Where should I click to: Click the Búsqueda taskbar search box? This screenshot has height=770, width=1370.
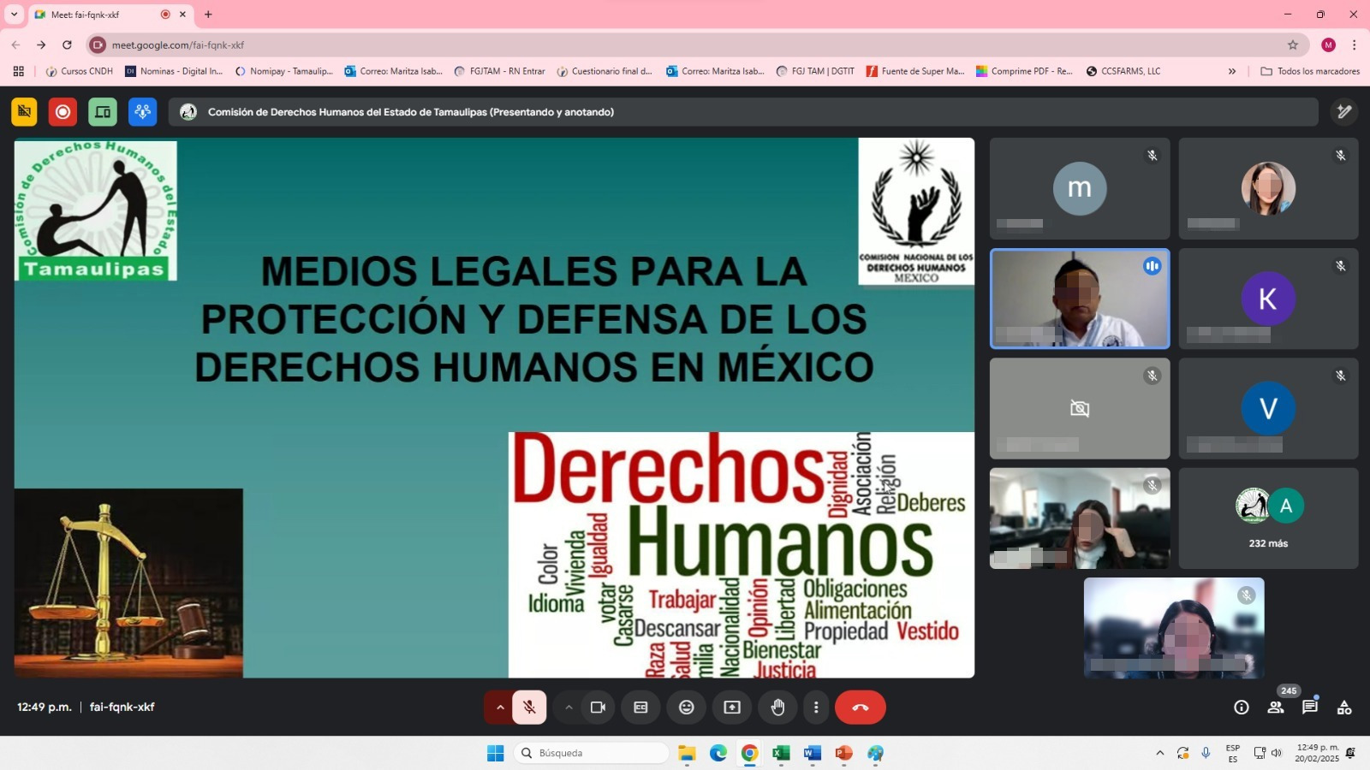point(591,753)
